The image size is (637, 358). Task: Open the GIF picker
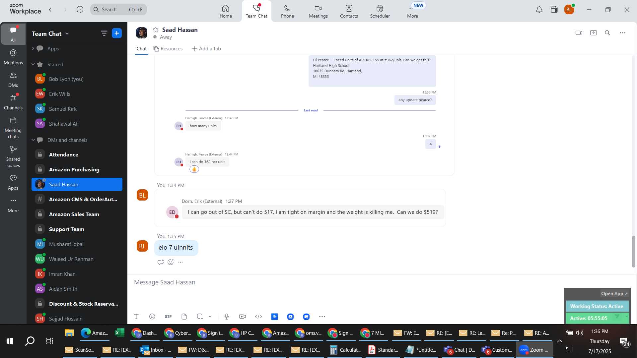(168, 317)
